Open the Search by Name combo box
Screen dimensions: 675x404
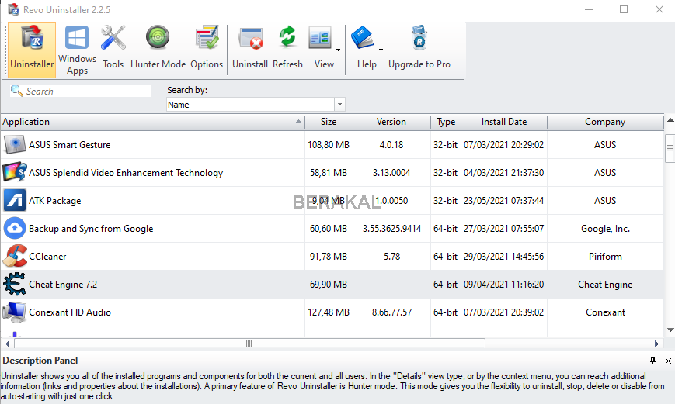(x=256, y=105)
